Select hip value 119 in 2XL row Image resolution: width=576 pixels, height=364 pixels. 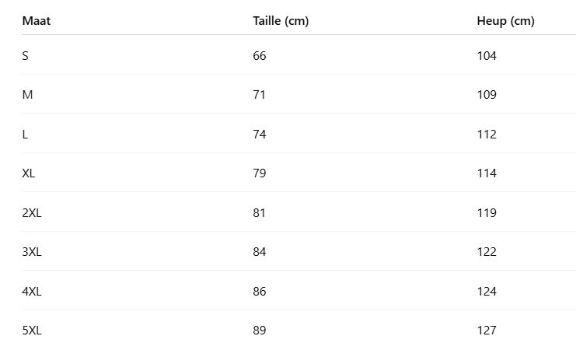pyautogui.click(x=487, y=213)
